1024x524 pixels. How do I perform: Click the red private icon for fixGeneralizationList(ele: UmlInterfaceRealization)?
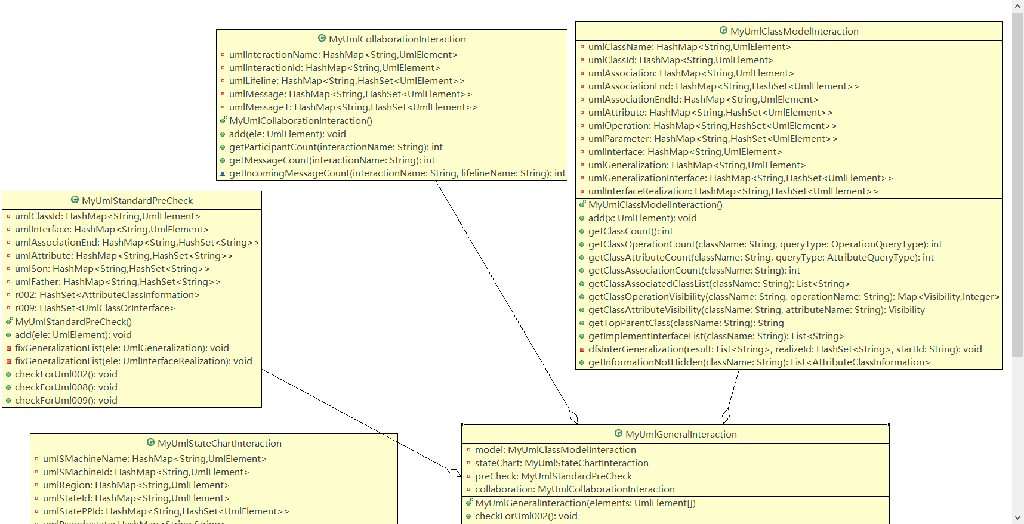pyautogui.click(x=9, y=361)
